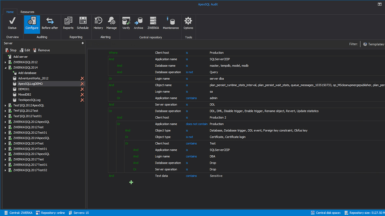Change the 'is not' operator for Query row

(x=189, y=72)
